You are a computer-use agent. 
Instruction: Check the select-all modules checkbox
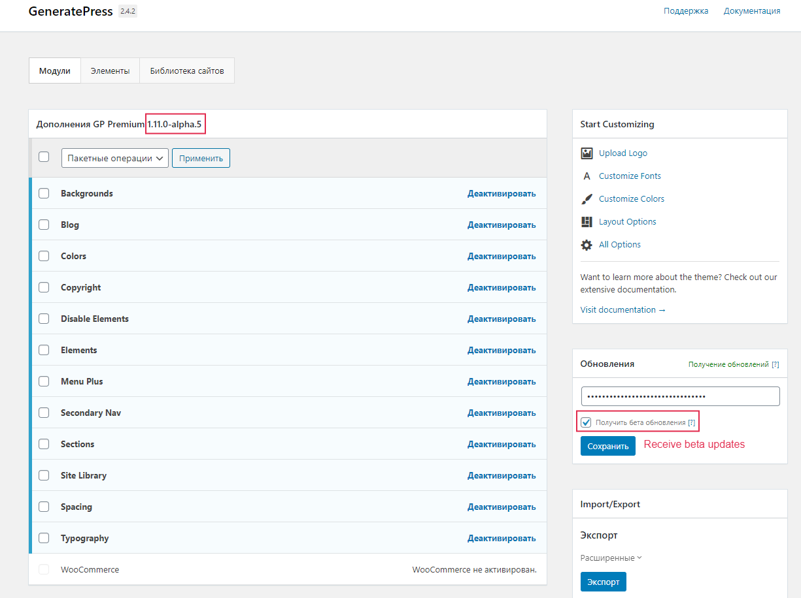44,157
